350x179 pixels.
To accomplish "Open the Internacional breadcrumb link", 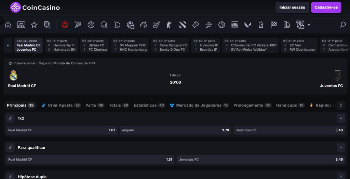I will tap(24, 63).
